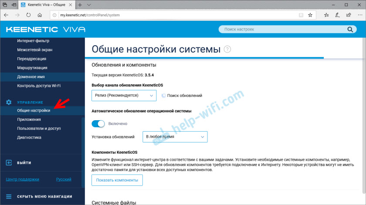Click the version number 3.5.4
Image resolution: width=366 pixels, height=205 pixels.
(x=149, y=75)
